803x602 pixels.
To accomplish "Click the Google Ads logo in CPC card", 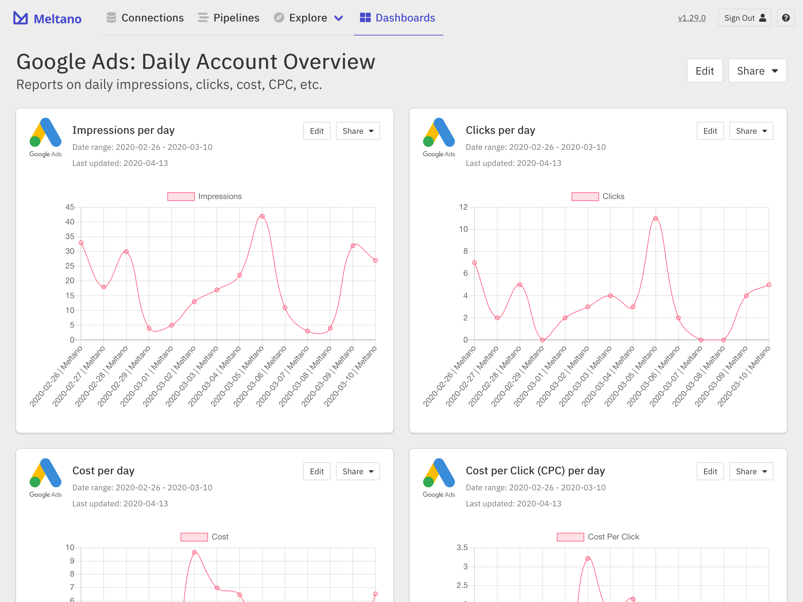I will [x=439, y=478].
